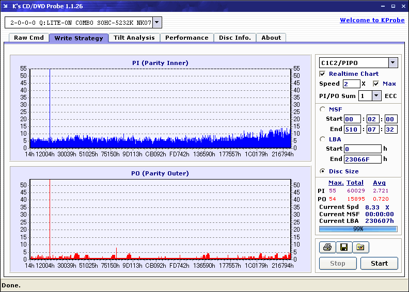
Task: Click the folder icon to load chart
Action: pyautogui.click(x=360, y=248)
